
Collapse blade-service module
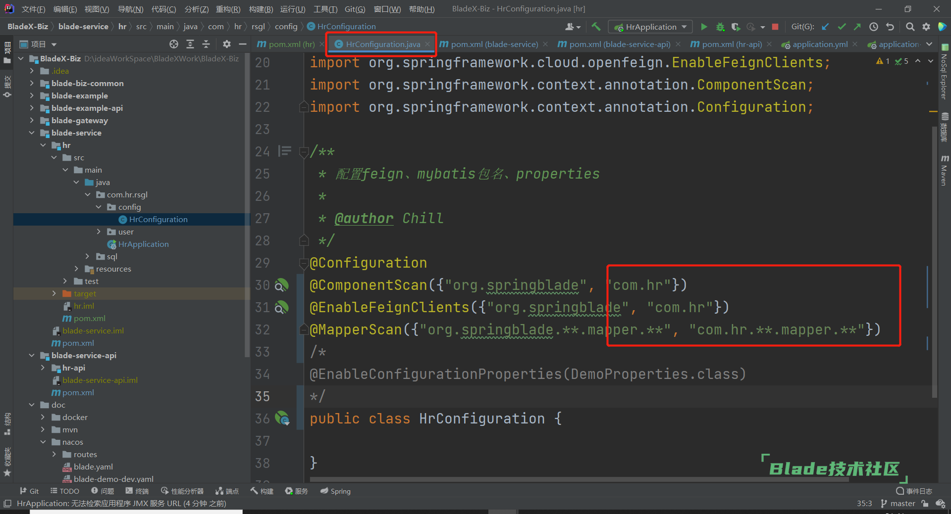[32, 133]
